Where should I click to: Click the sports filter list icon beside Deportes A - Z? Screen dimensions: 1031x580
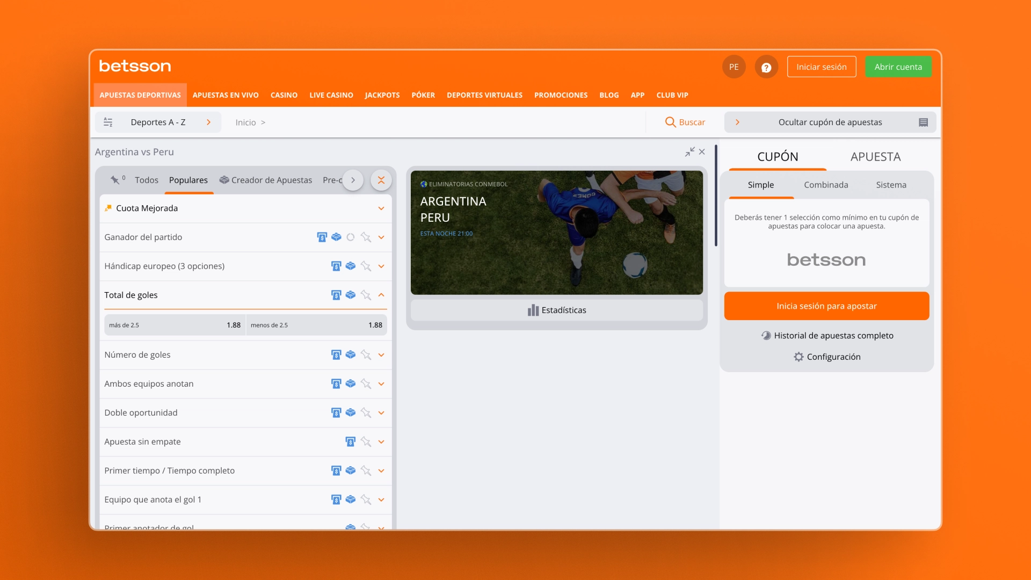click(108, 122)
